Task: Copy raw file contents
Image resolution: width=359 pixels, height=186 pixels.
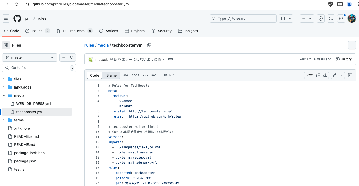Action: pyautogui.click(x=318, y=75)
